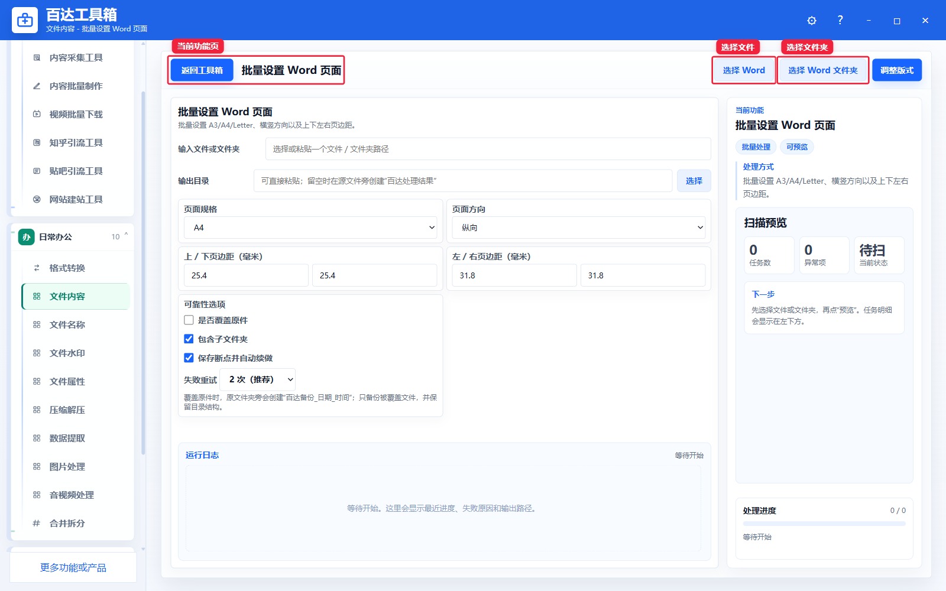The height and width of the screenshot is (591, 946).
Task: Click the 格式转换 swap arrows icon
Action: tap(37, 268)
